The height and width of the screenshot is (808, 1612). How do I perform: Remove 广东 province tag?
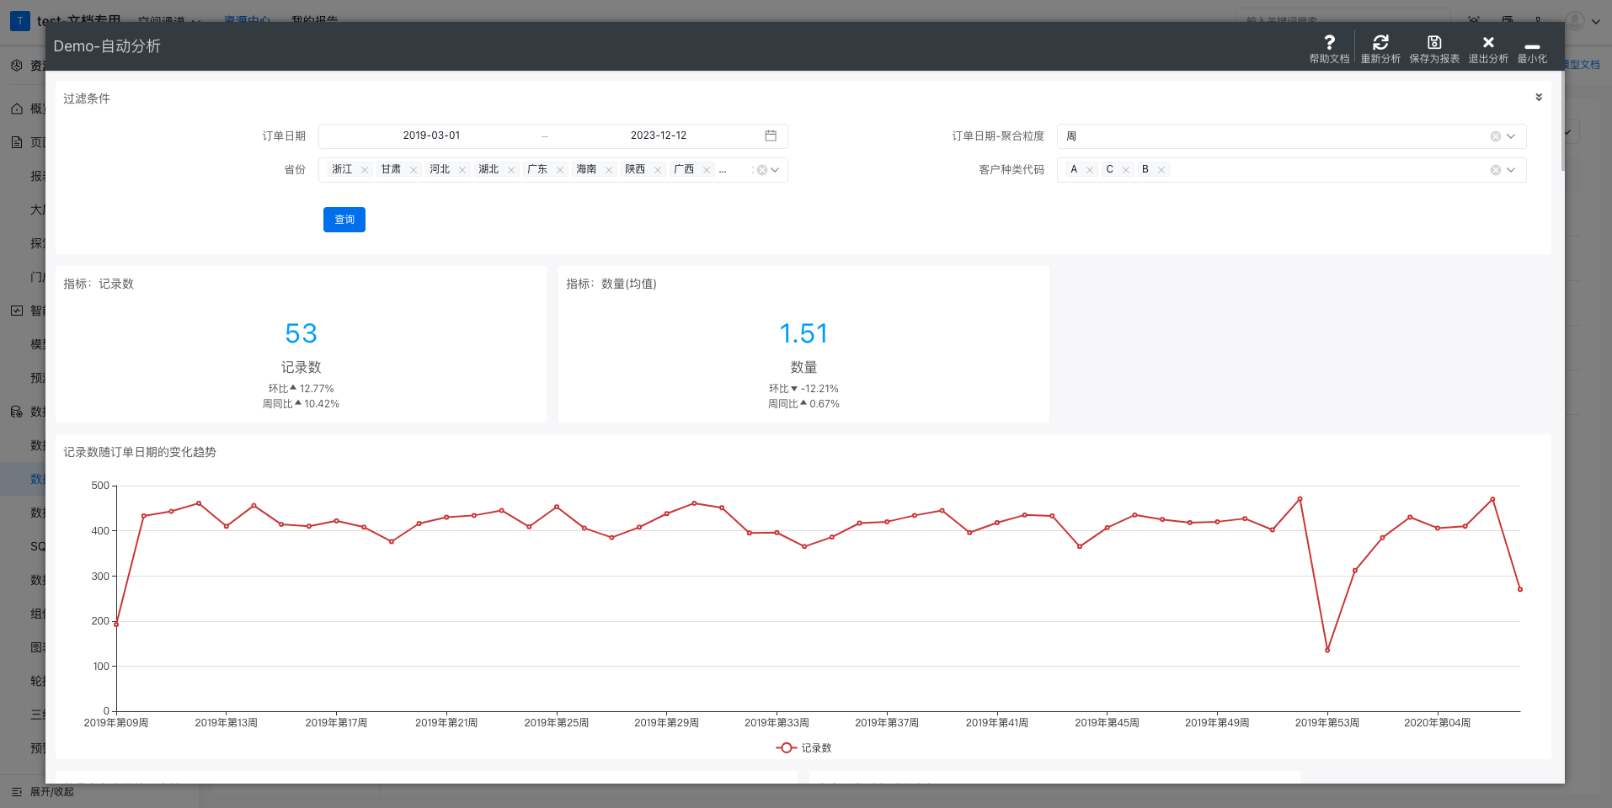tap(560, 170)
